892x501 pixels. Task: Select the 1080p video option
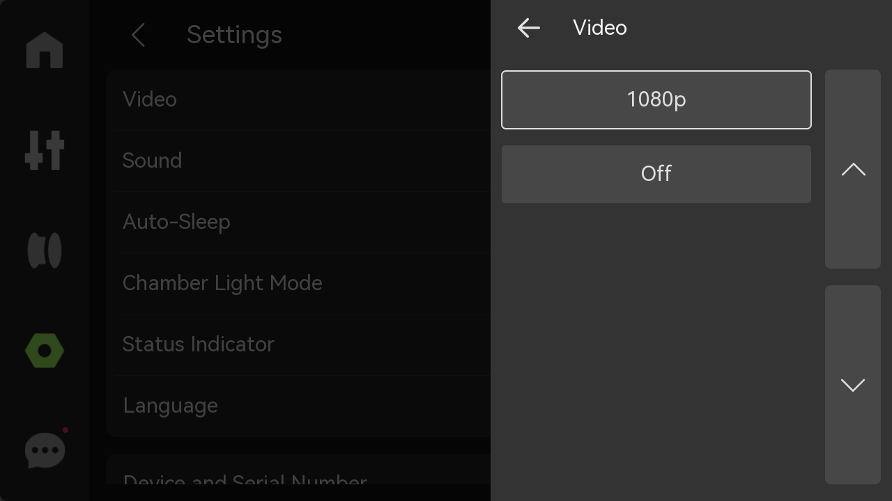coord(656,100)
